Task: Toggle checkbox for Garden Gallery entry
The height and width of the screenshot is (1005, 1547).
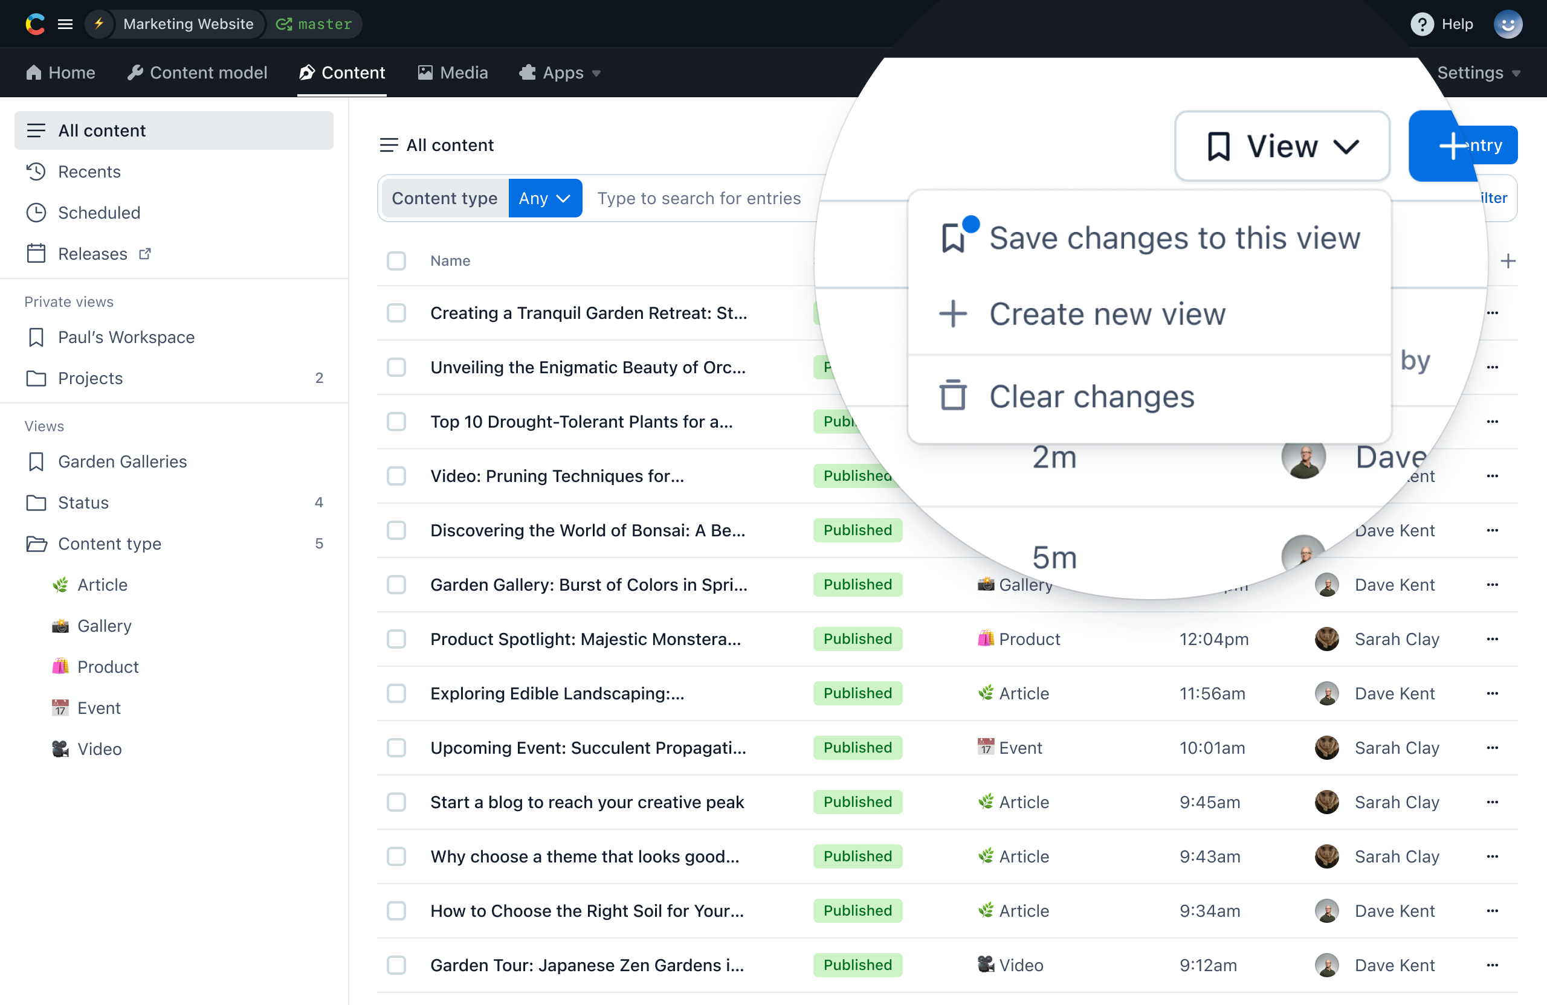Action: pos(398,585)
